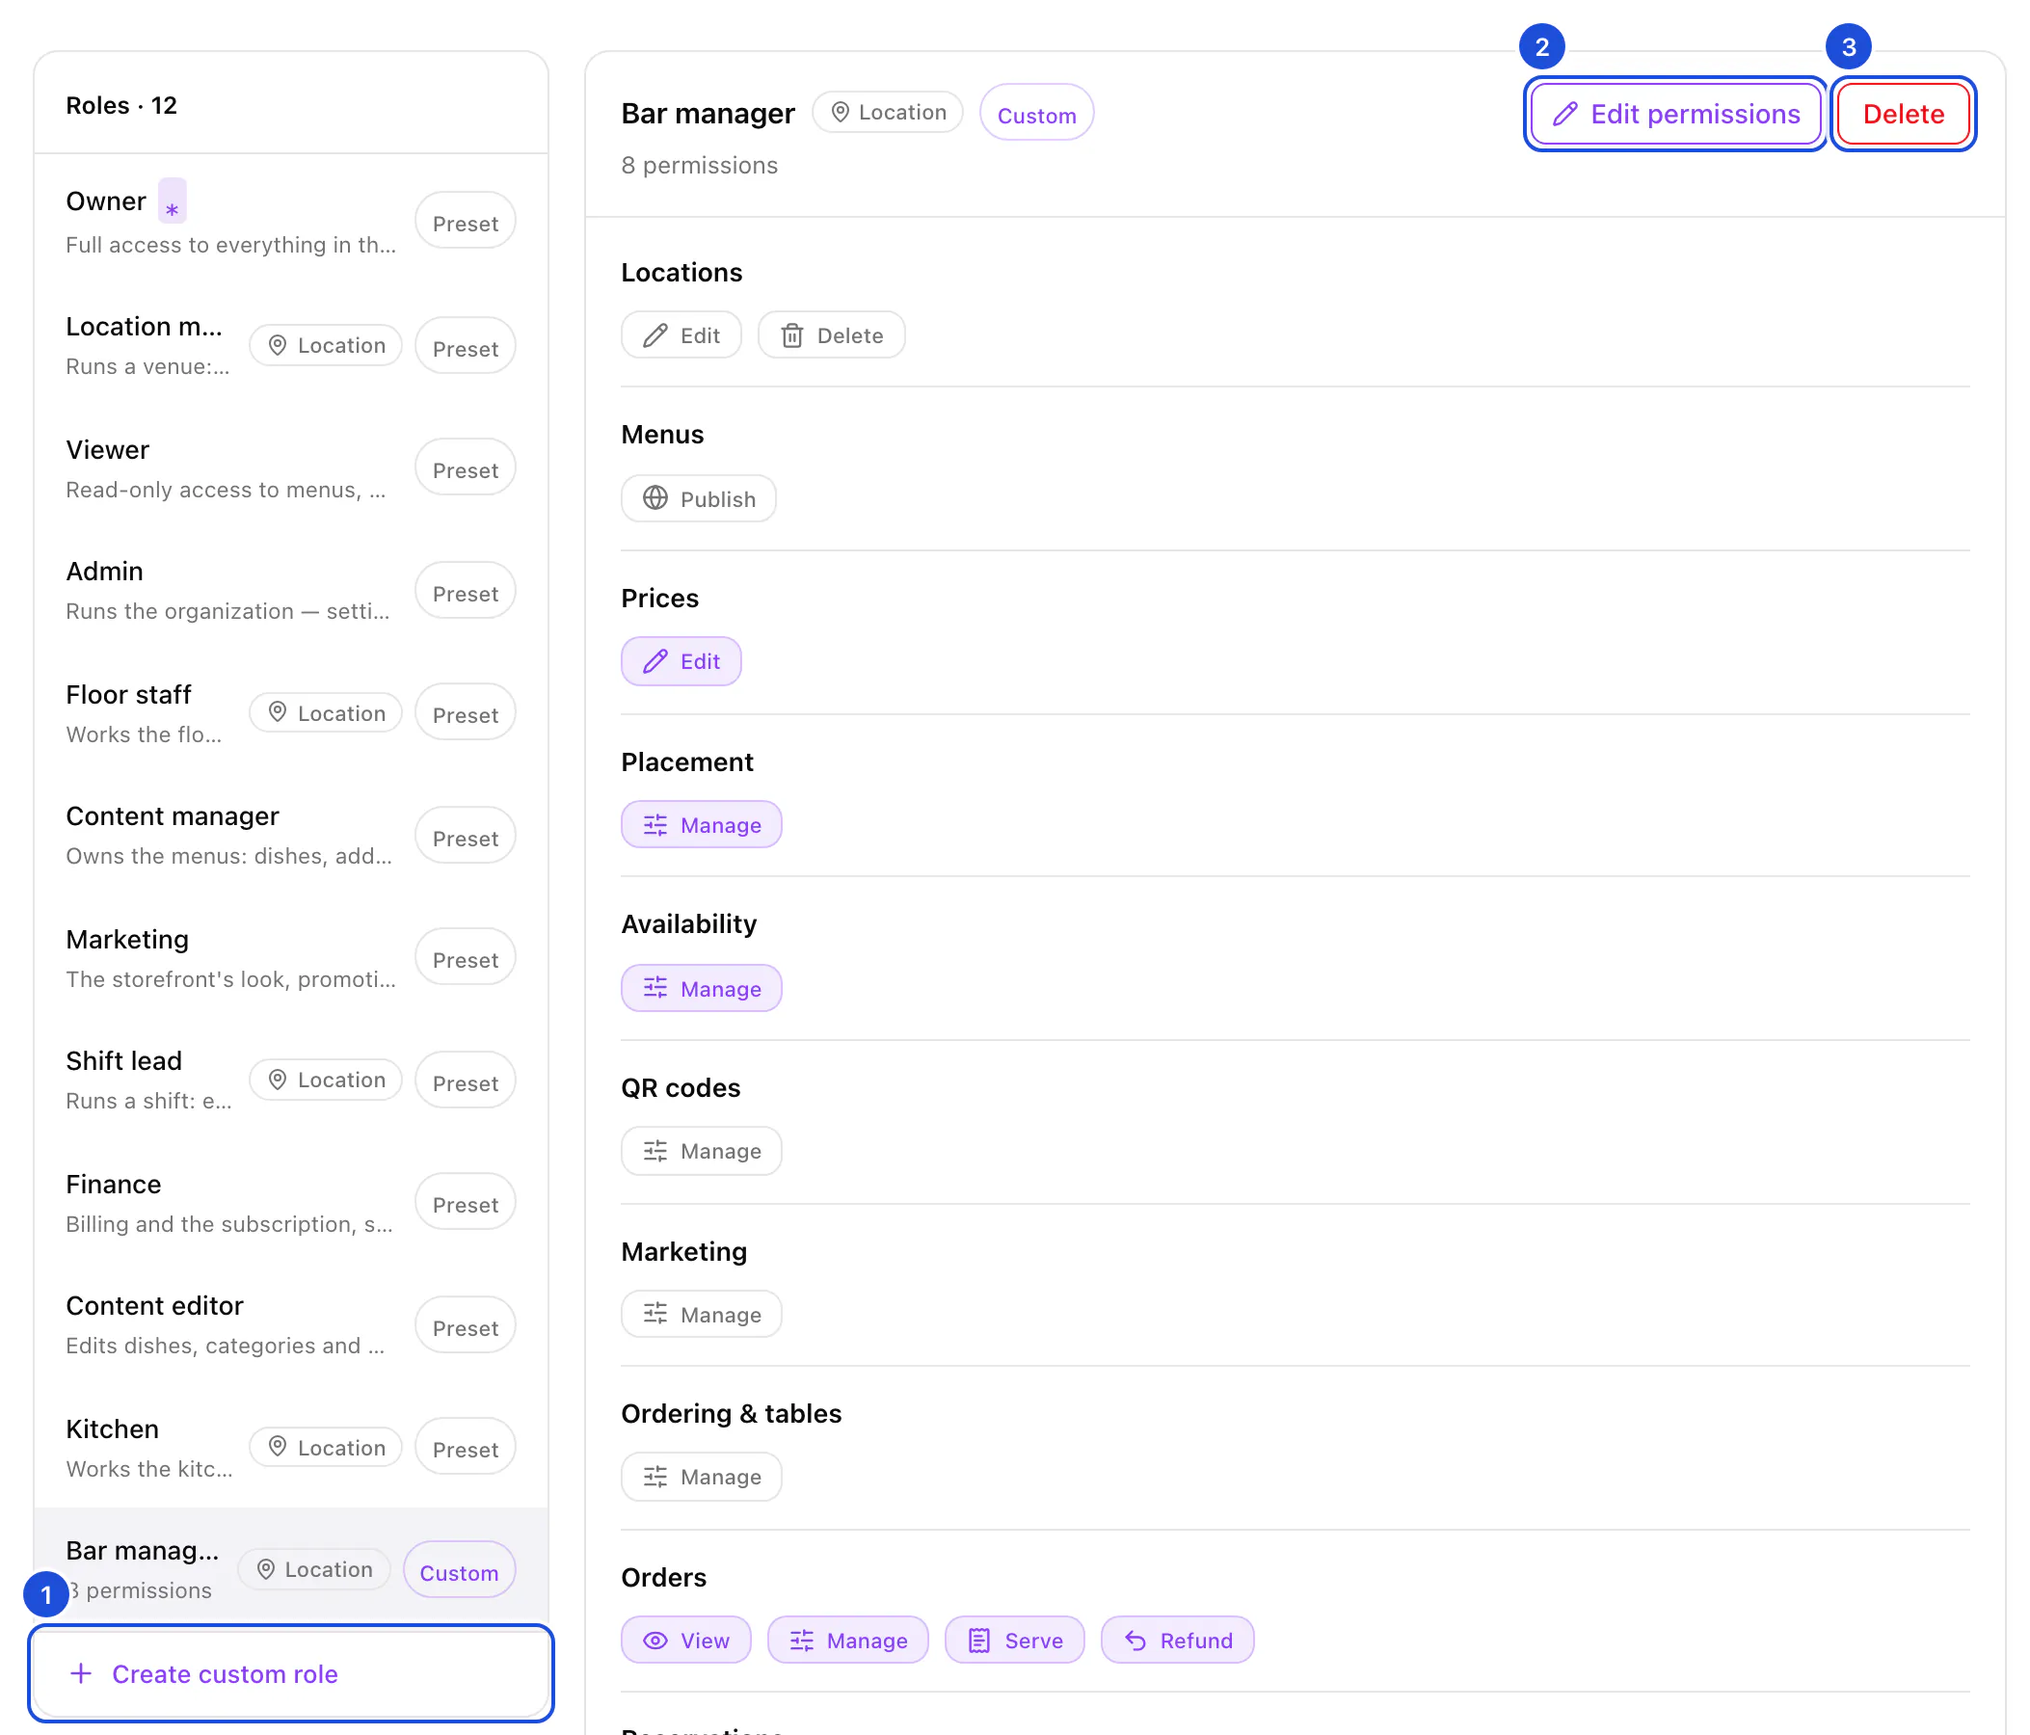Create a custom role
Viewport: 2030px width, 1735px height.
click(291, 1673)
